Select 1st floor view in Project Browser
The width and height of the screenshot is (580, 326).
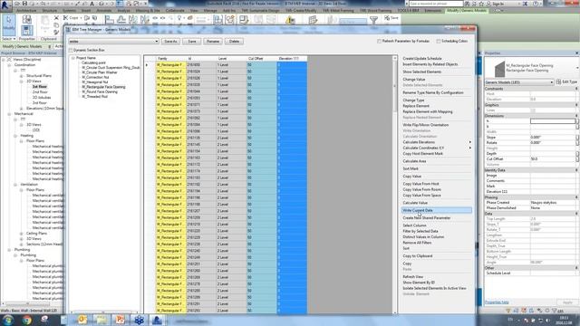coord(40,87)
